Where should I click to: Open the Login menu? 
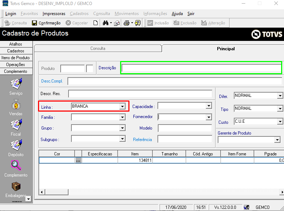pos(10,14)
